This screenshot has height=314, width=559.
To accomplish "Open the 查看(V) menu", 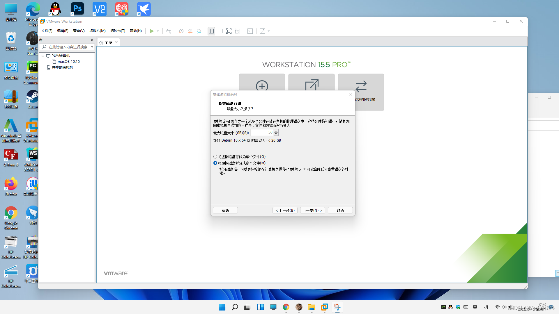I will [x=79, y=31].
